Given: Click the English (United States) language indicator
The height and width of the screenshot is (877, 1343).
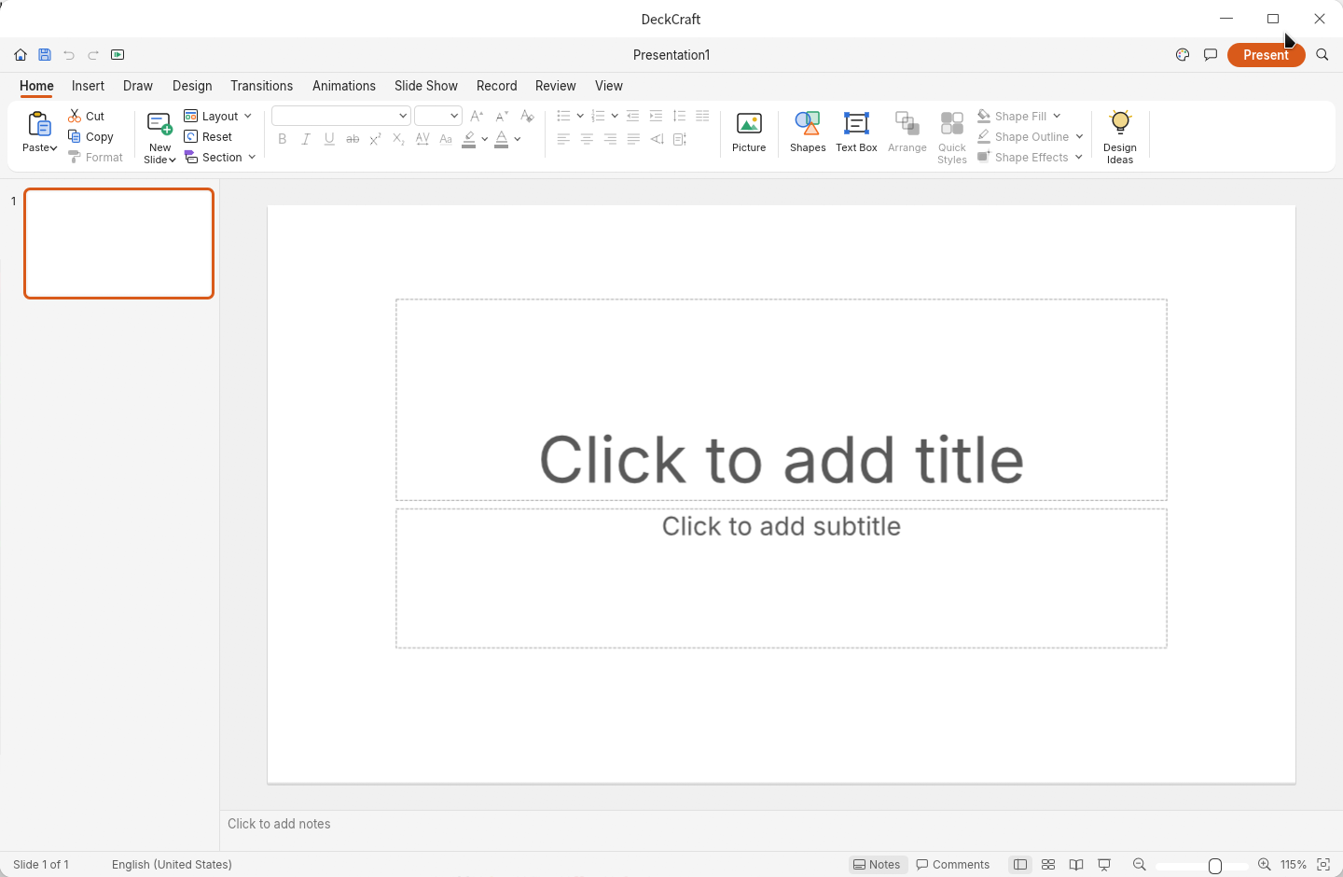Looking at the screenshot, I should pos(172,865).
